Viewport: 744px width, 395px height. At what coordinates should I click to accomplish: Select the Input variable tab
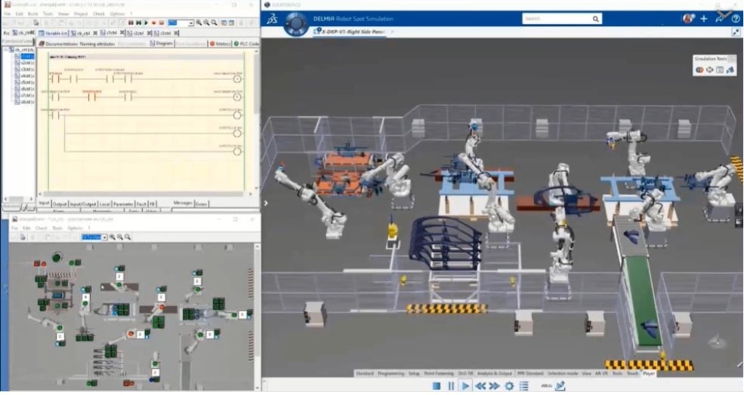point(44,204)
